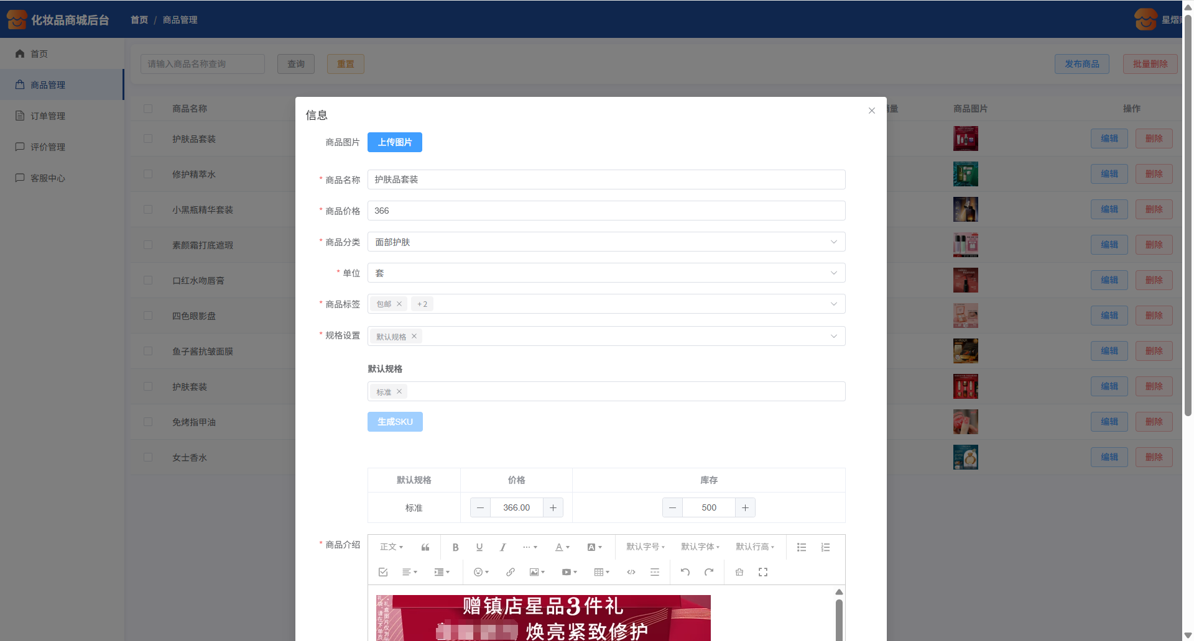Viewport: 1194px width, 641px height.
Task: Open 客服中心 from the sidebar
Action: coord(48,178)
